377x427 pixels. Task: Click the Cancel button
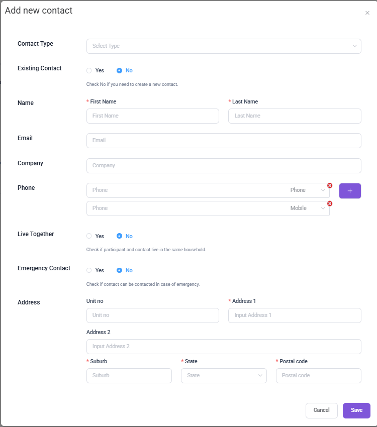(321, 410)
